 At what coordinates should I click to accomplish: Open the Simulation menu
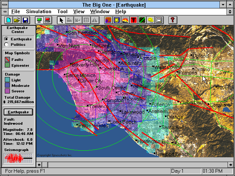39,12
